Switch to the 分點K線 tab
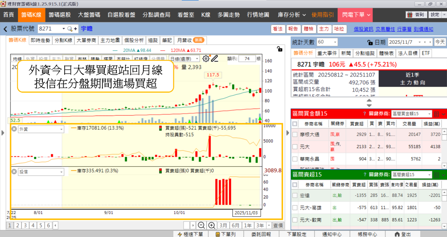447x237 pixels. pyautogui.click(x=63, y=40)
